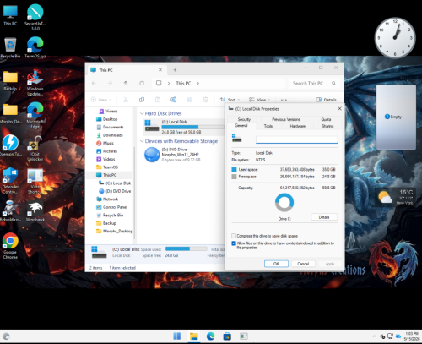Select (C:) Local Disk drive tile
422x344 pixels.
(x=184, y=127)
